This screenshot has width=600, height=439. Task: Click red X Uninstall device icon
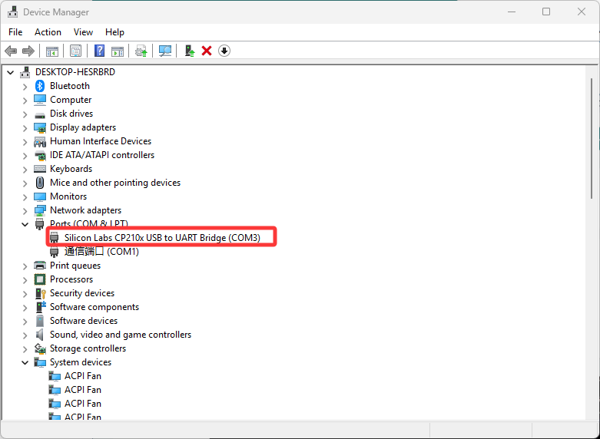(207, 51)
